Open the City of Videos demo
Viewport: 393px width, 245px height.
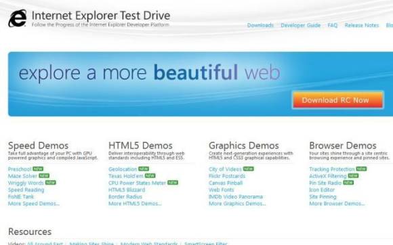pyautogui.click(x=225, y=169)
